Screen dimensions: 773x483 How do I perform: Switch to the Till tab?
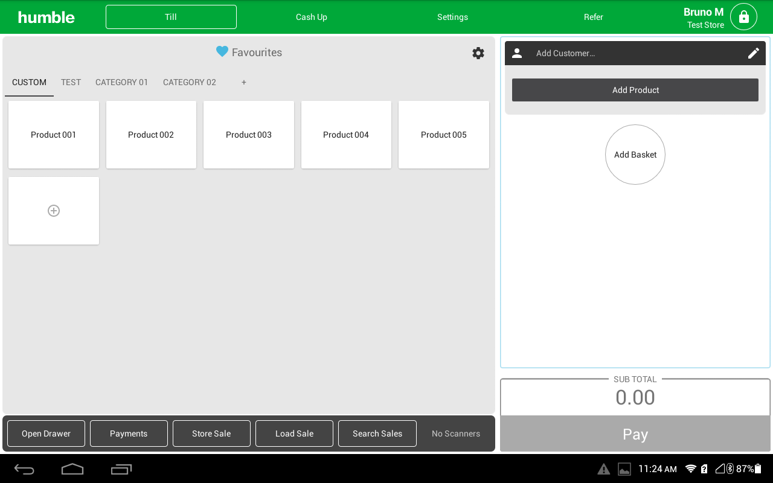pyautogui.click(x=171, y=17)
